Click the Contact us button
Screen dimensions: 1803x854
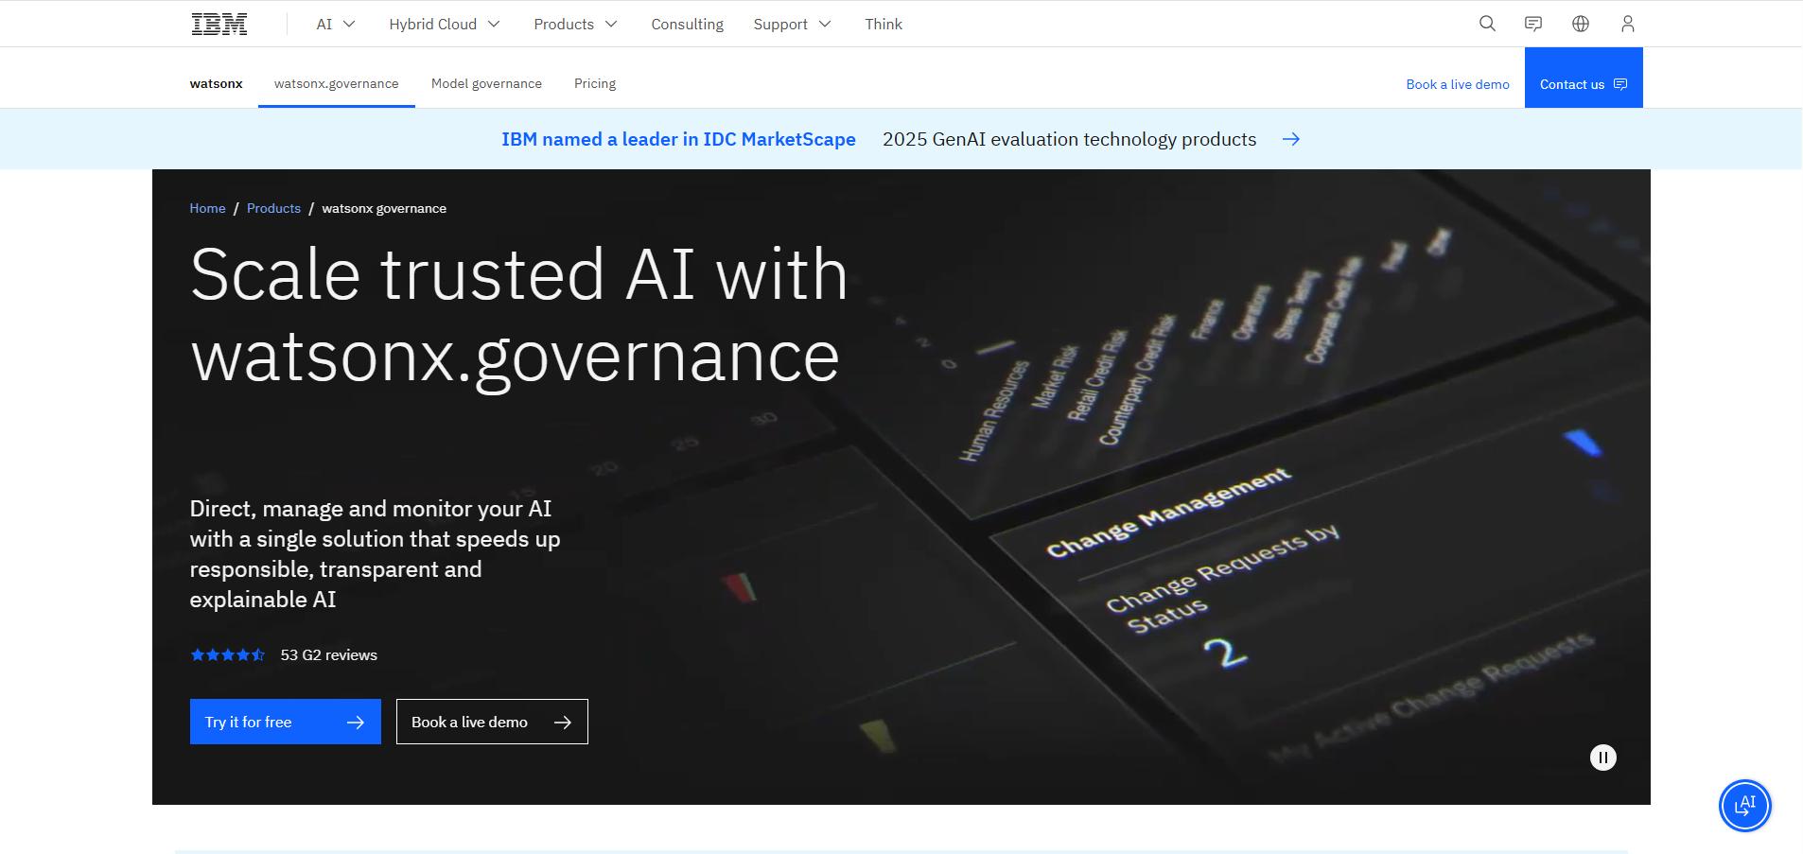coord(1583,83)
